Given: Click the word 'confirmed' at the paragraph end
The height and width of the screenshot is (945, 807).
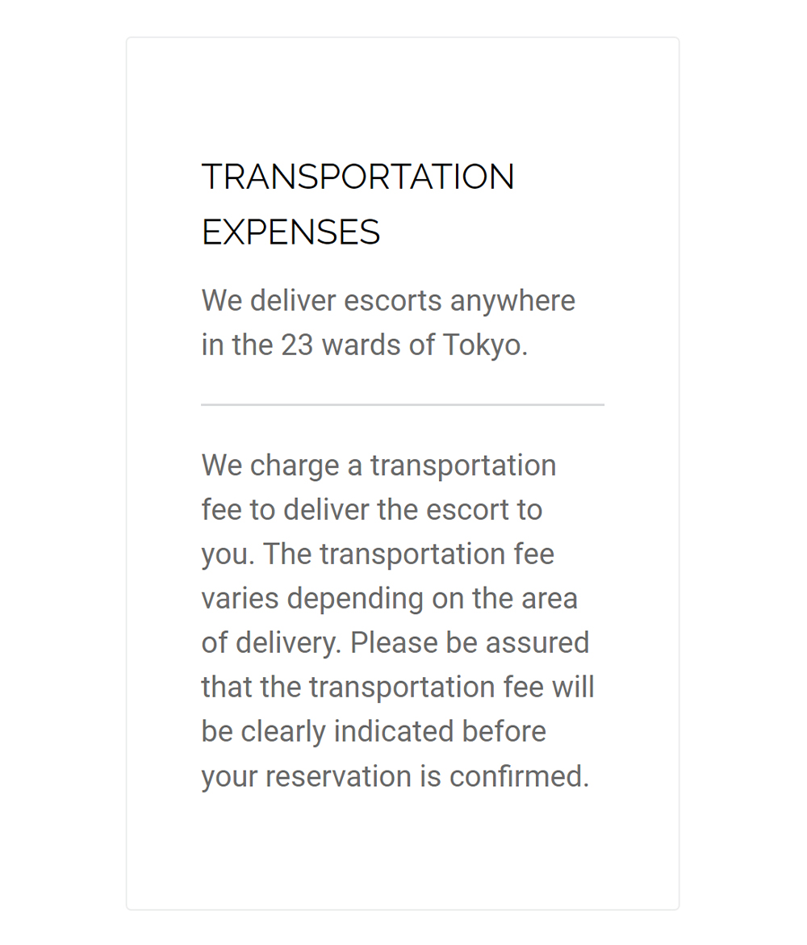Looking at the screenshot, I should coord(516,776).
